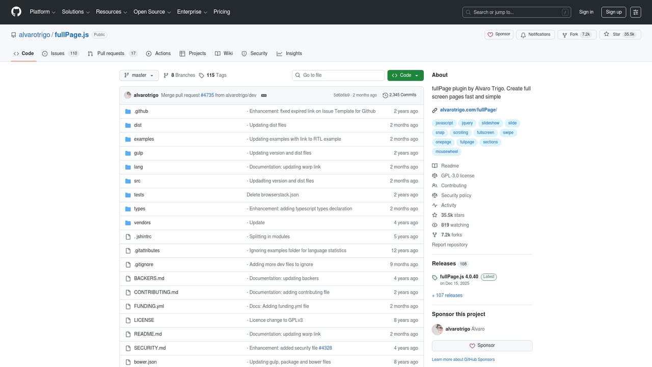
Task: Open the master branch selector
Action: pos(139,75)
